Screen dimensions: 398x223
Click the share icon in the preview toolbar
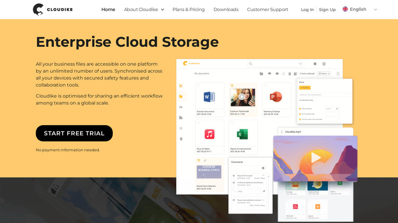pyautogui.click(x=283, y=74)
